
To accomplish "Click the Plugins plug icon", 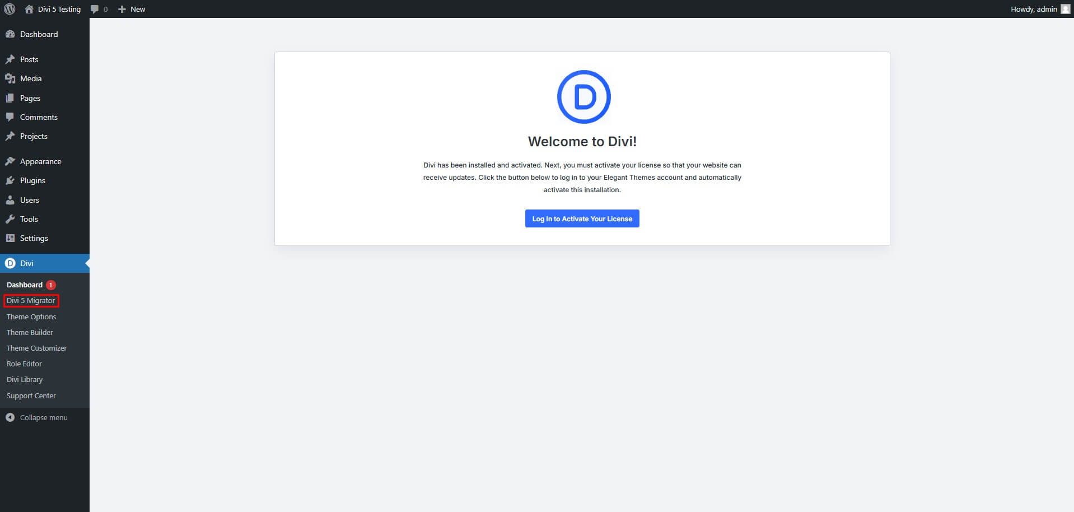I will 10,180.
